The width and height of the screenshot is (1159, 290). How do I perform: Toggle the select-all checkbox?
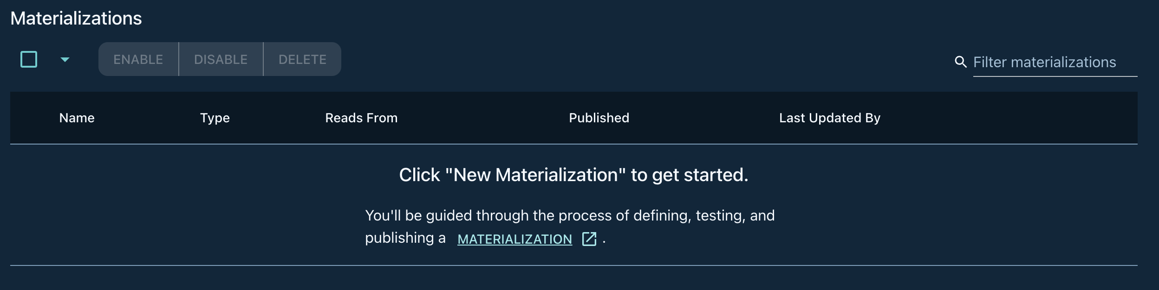pos(28,59)
